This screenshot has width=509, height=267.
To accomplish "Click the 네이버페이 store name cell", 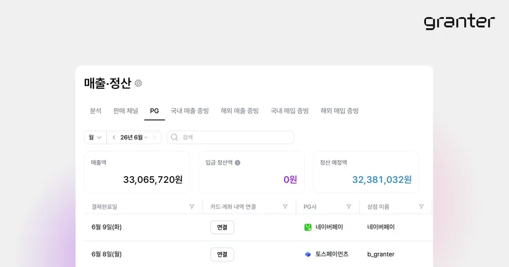I will [x=381, y=227].
